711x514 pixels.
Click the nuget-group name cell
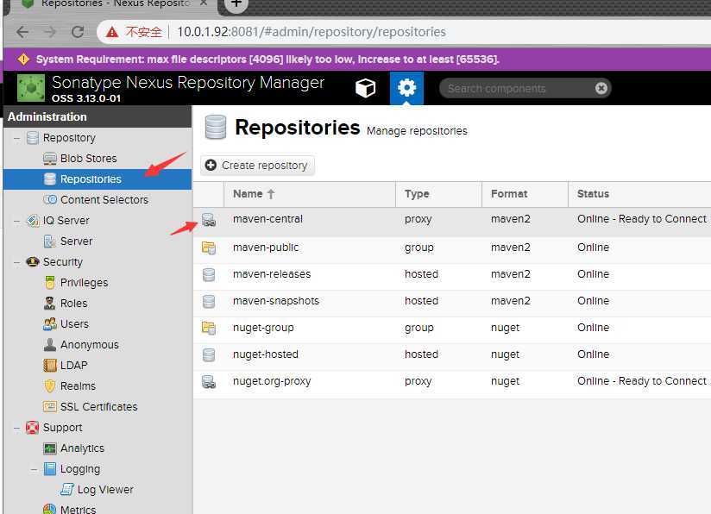pos(263,328)
